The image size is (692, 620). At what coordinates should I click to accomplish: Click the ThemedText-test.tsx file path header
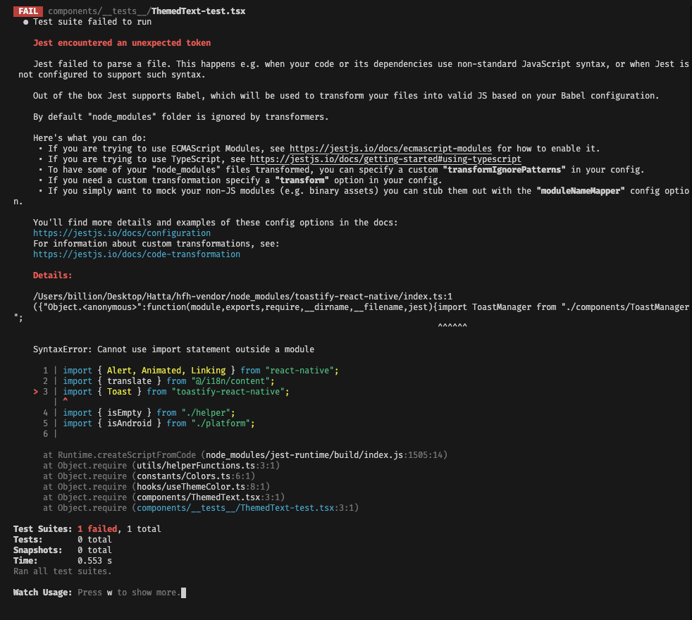coord(147,11)
